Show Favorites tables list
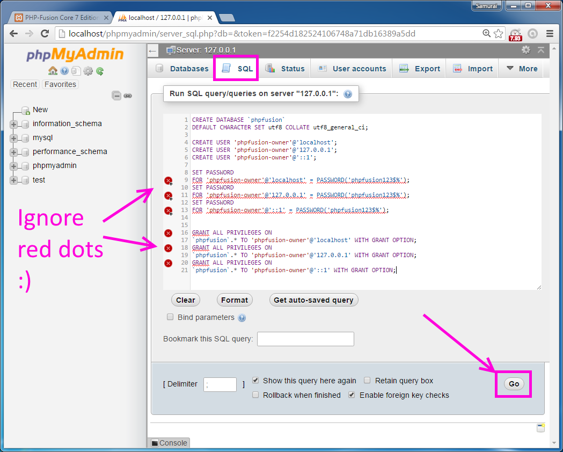The width and height of the screenshot is (563, 452). tap(60, 84)
